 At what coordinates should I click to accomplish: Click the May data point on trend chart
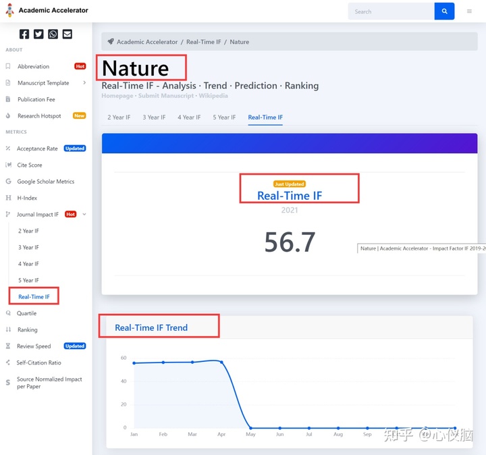(x=250, y=428)
